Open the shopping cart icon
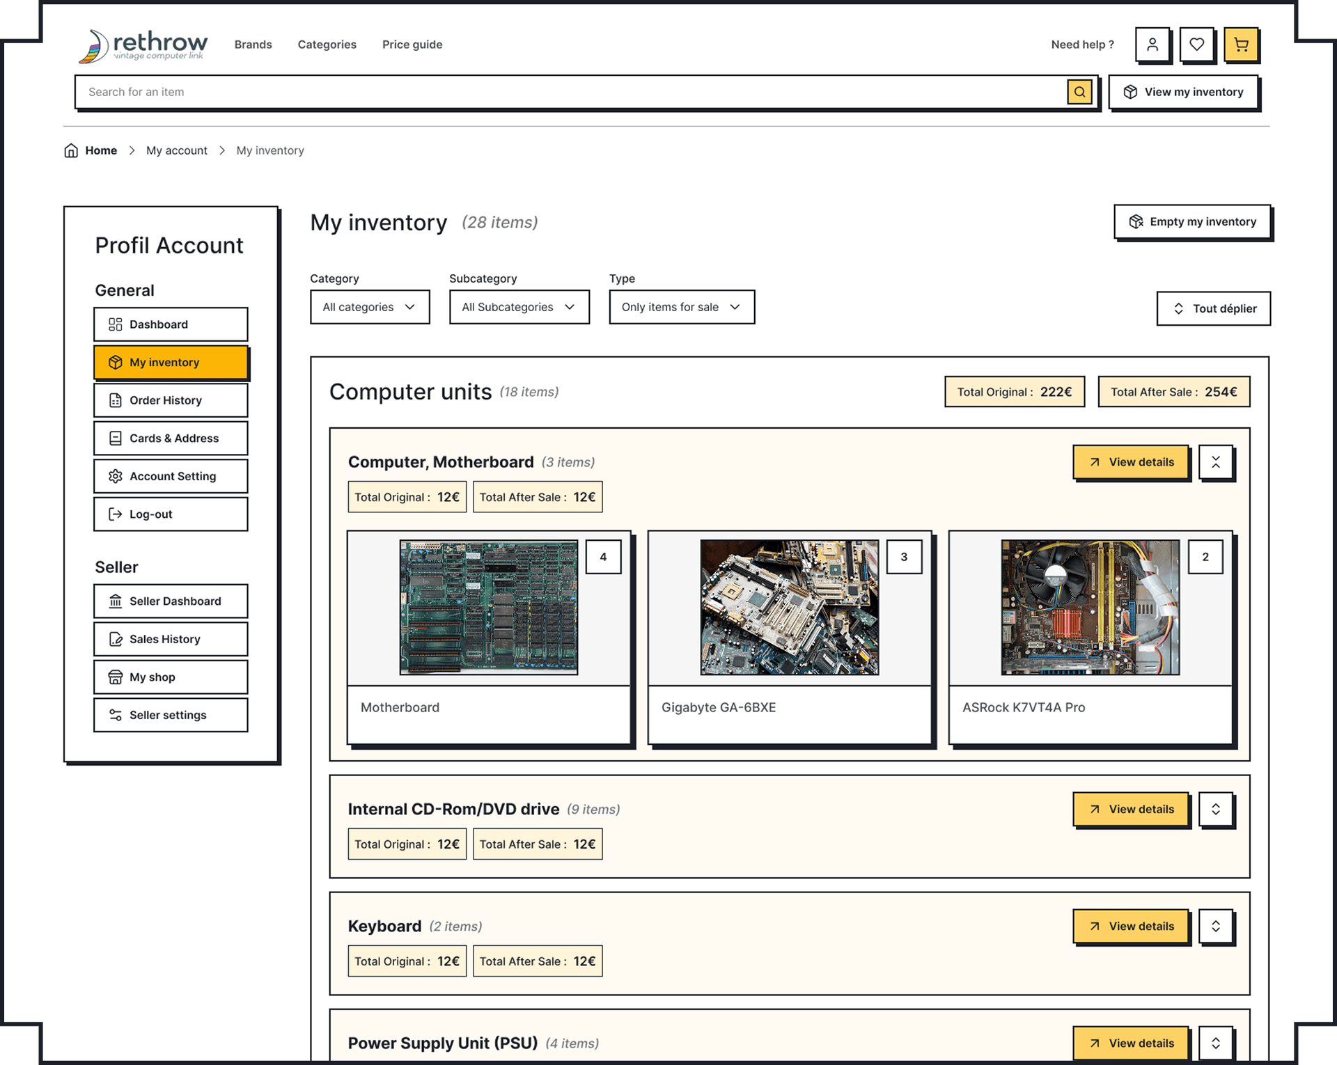1337x1065 pixels. click(1241, 45)
